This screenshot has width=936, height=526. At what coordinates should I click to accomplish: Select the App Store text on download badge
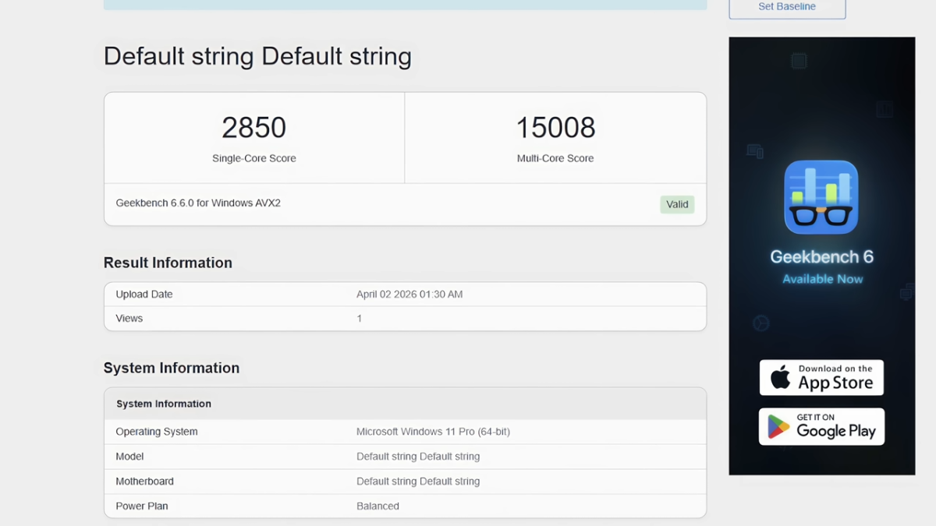point(835,383)
